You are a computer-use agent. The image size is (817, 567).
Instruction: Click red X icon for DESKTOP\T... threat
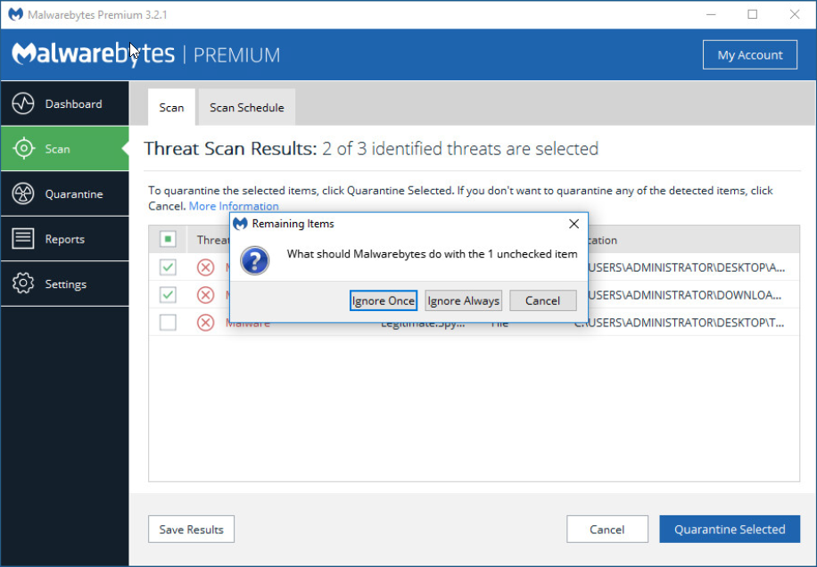[x=205, y=323]
